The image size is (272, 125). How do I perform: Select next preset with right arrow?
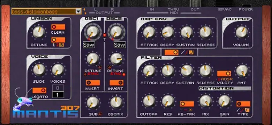85,13
